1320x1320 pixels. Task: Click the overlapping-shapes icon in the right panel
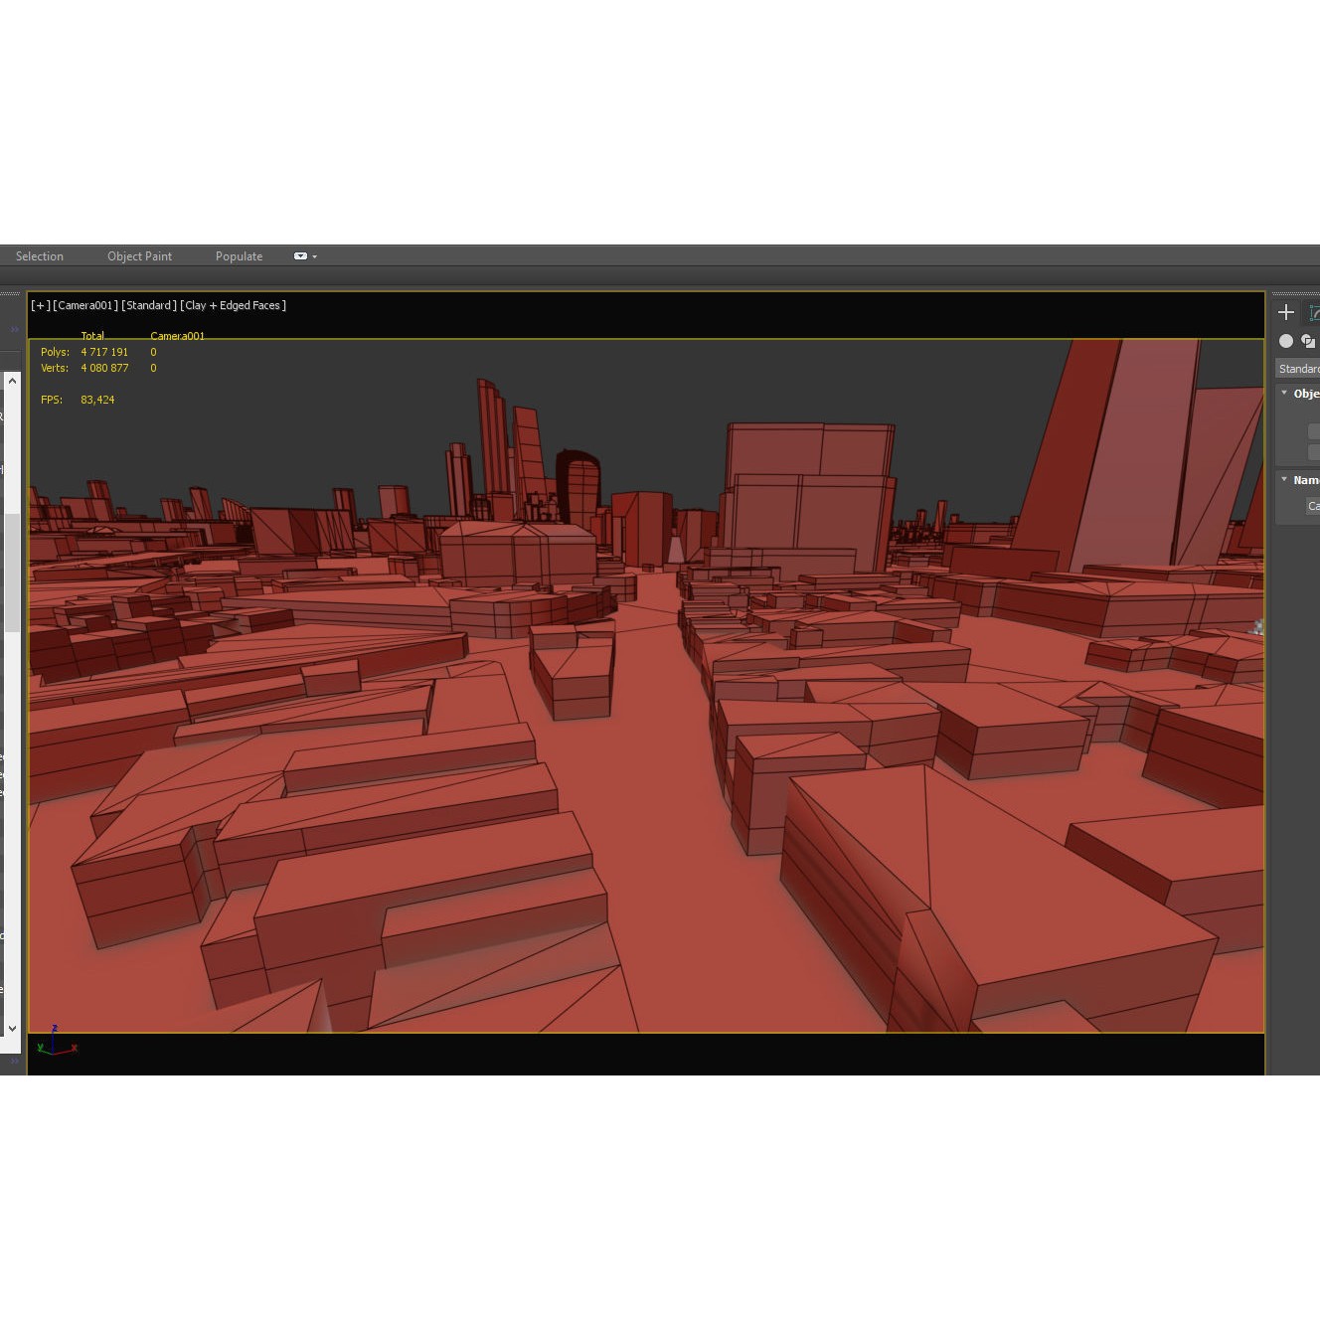pos(1309,341)
